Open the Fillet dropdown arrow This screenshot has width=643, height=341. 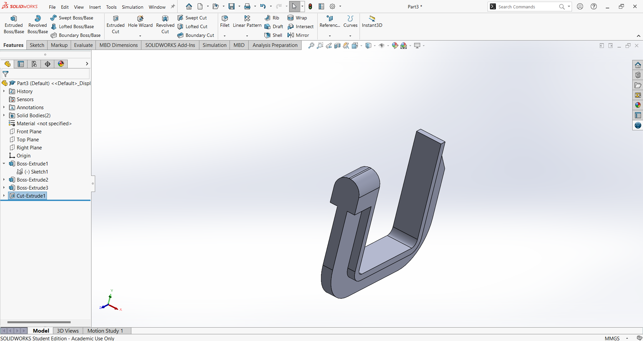point(225,36)
